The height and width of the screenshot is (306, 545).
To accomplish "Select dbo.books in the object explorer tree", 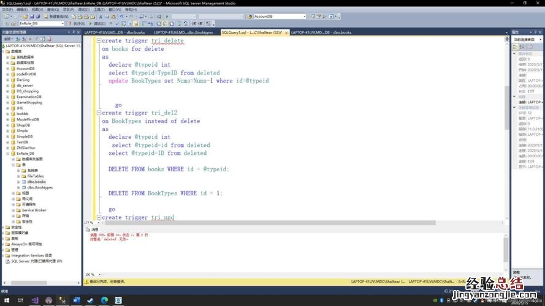I will tap(36, 182).
